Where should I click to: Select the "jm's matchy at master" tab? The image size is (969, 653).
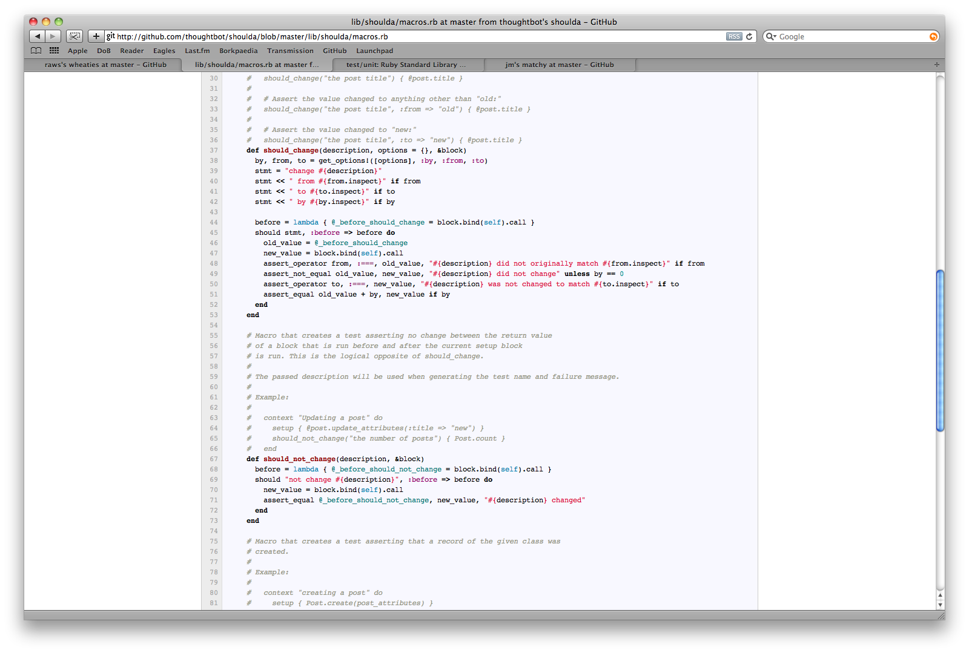pyautogui.click(x=559, y=65)
